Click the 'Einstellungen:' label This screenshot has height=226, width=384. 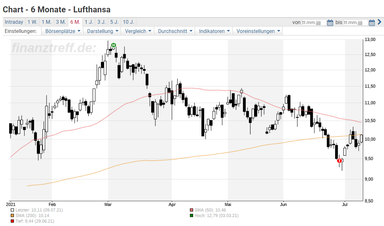tap(21, 31)
